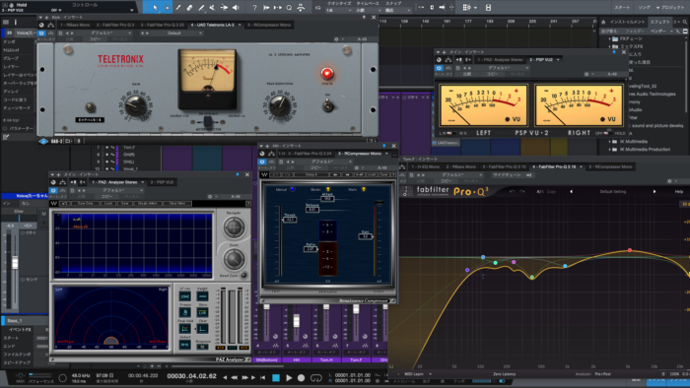Open the Effects tab in browser
This screenshot has width=690, height=388.
[x=659, y=22]
